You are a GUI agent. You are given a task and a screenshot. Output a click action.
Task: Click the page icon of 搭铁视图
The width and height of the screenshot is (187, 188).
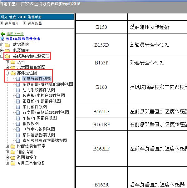pos(18,124)
